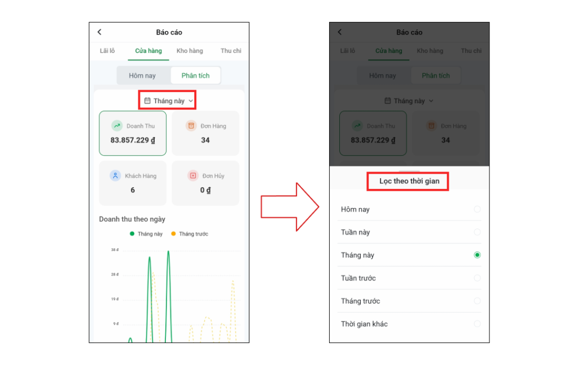Screen dimensions: 578x365
Task: Toggle orange Tháng trước chart legend
Action: (x=190, y=234)
